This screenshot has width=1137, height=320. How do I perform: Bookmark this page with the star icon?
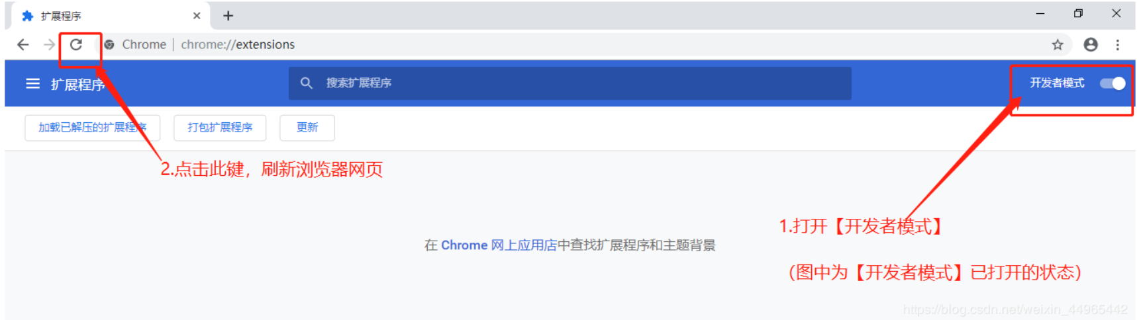coord(1058,44)
